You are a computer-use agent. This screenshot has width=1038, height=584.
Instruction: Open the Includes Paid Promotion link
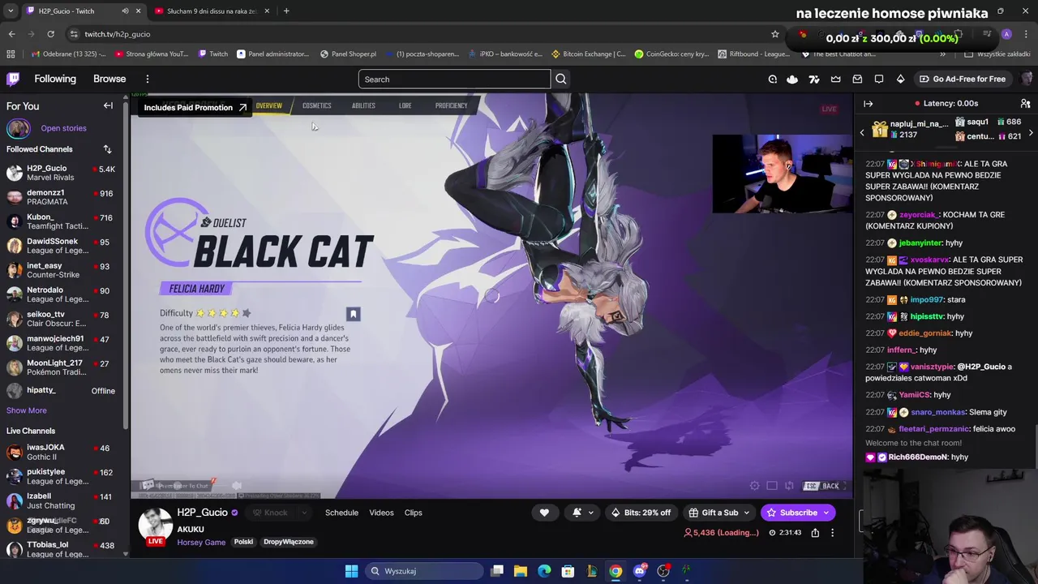point(195,107)
